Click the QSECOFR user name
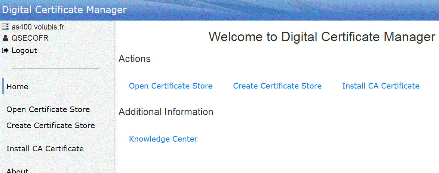This screenshot has width=439, height=173. [x=30, y=38]
